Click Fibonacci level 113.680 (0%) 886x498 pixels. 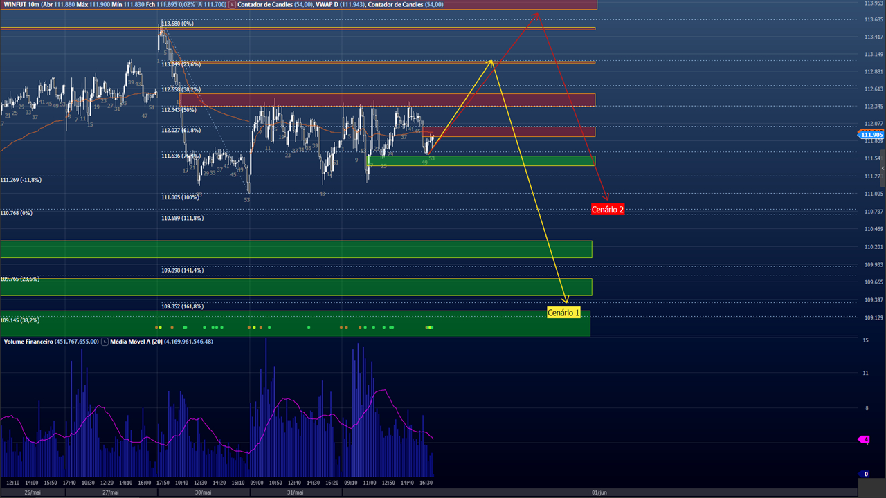pyautogui.click(x=177, y=24)
